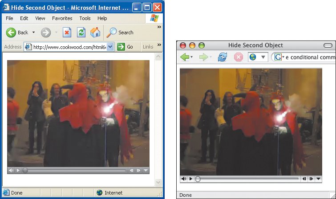Step back one frame in Mac QuickTime player
This screenshot has height=199, width=336.
pyautogui.click(x=304, y=179)
